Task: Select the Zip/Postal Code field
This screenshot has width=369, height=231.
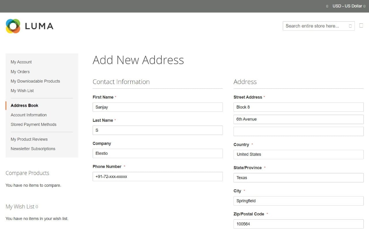Action: pyautogui.click(x=298, y=224)
